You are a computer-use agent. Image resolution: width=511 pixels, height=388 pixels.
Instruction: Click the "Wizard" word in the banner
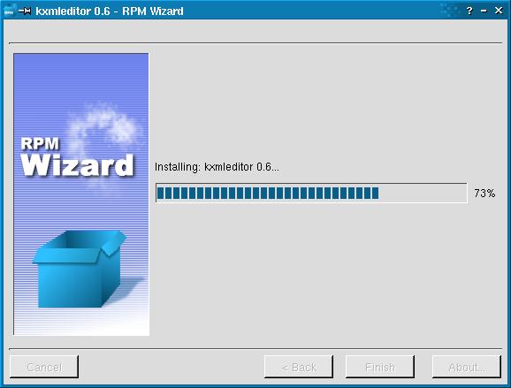(77, 165)
